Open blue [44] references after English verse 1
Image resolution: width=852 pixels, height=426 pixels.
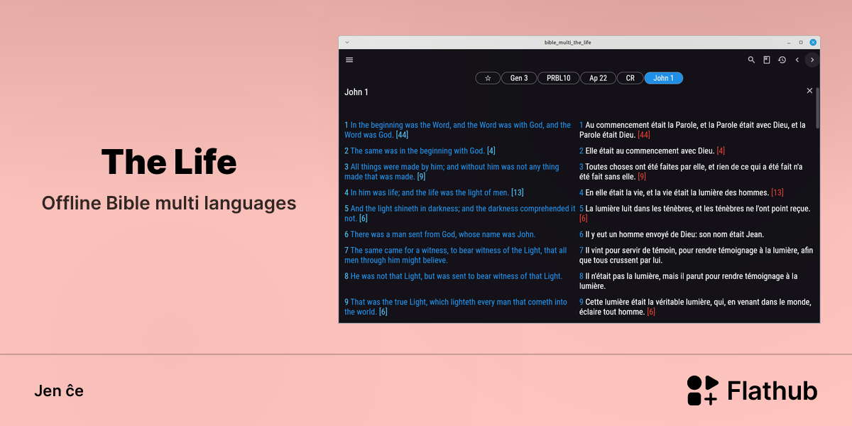pyautogui.click(x=402, y=135)
